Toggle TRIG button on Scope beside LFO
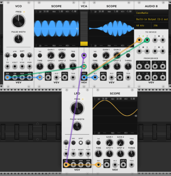171x176 pixels. [131, 142]
